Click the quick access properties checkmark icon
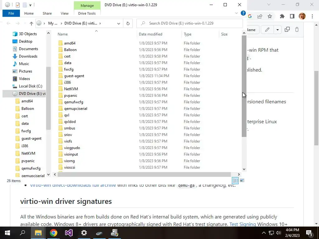Image resolution: width=319 pixels, height=239 pixels. coord(18,5)
